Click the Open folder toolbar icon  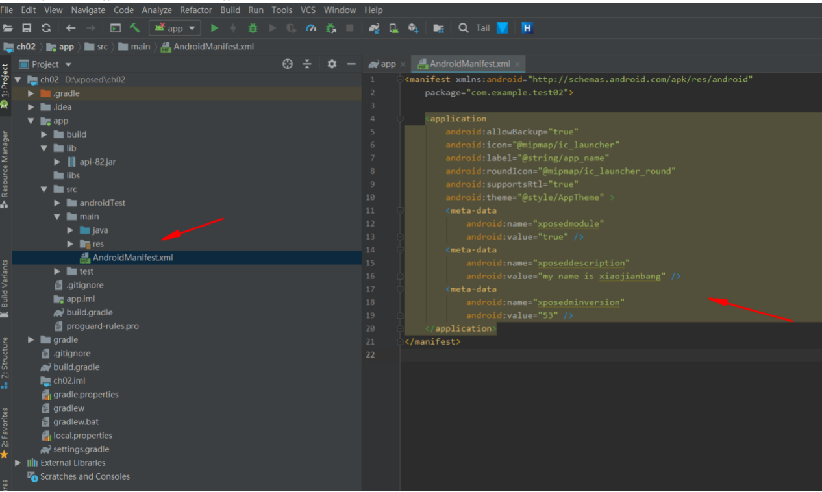[8, 28]
